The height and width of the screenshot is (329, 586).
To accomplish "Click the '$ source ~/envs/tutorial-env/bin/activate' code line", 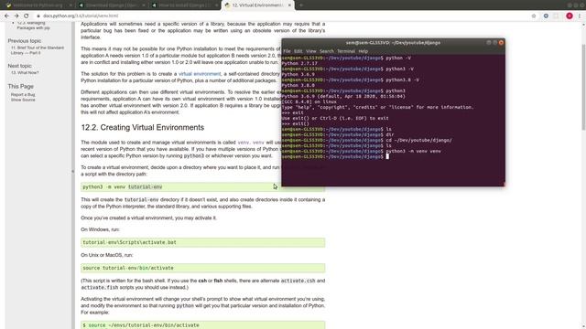I will [x=141, y=325].
